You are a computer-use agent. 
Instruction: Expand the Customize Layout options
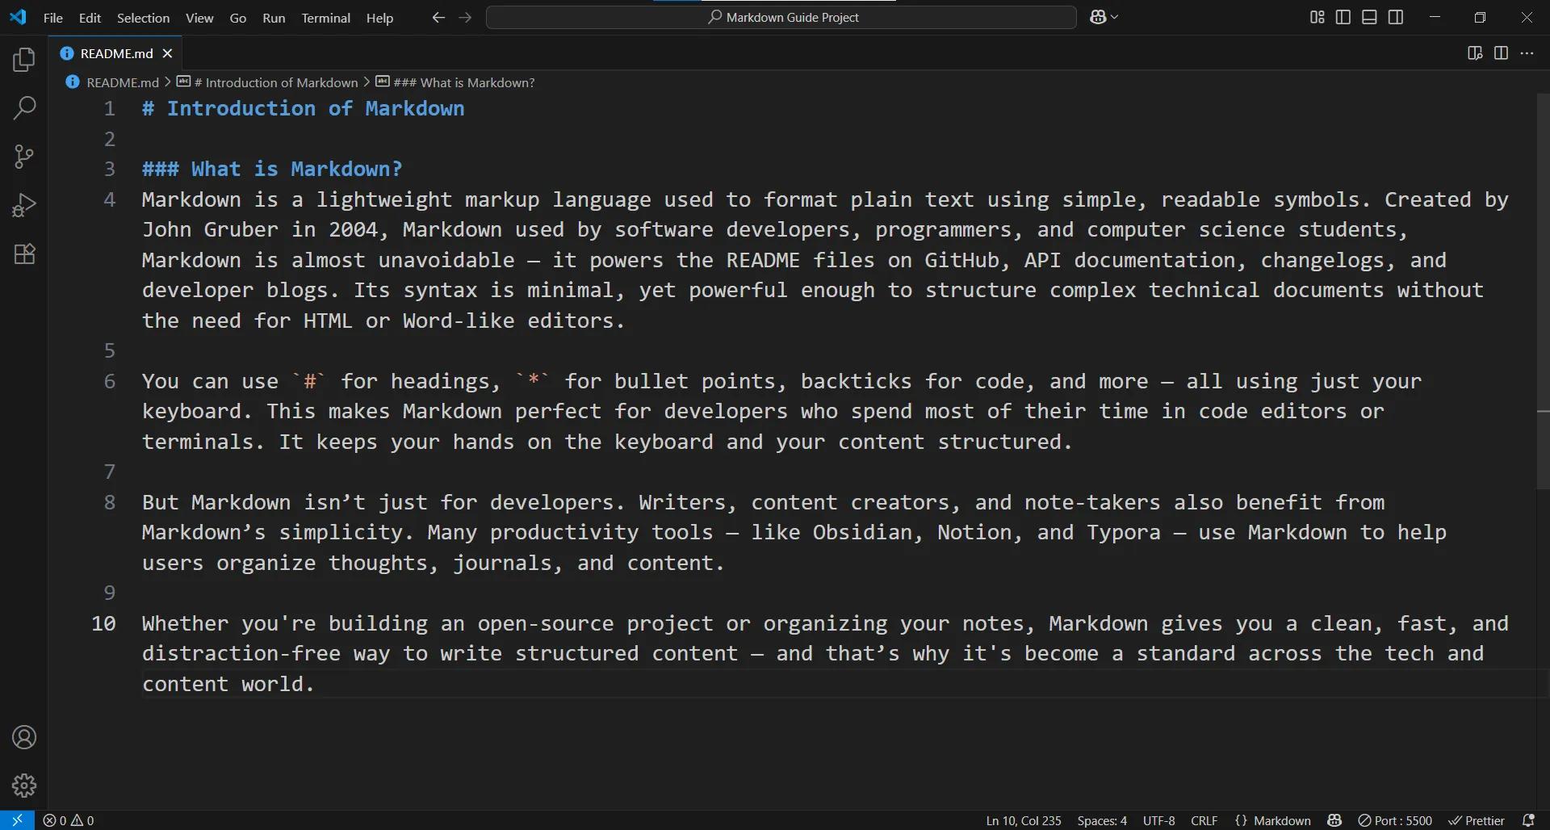tap(1316, 16)
